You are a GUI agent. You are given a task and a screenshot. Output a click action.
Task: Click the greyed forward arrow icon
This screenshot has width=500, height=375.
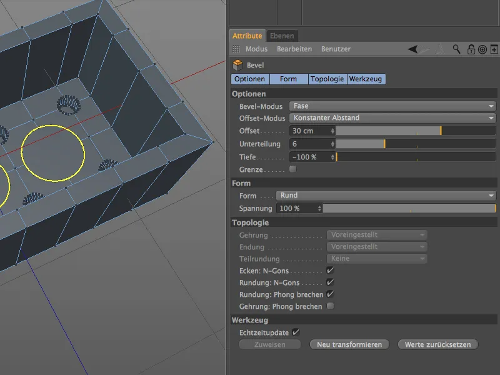coord(424,49)
